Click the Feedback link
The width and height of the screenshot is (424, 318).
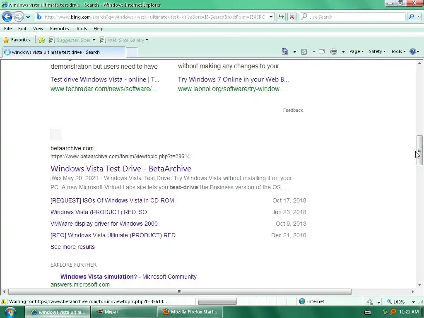293,110
